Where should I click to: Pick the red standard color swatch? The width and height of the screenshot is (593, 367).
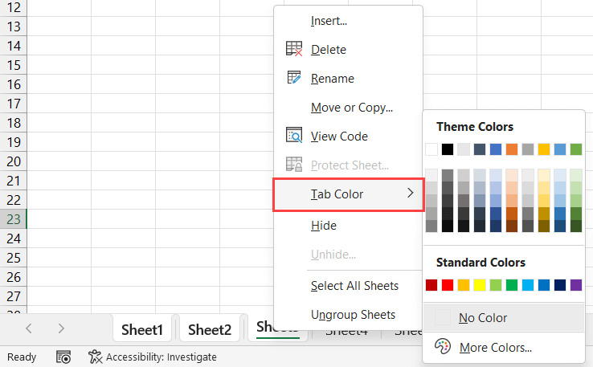pyautogui.click(x=448, y=285)
